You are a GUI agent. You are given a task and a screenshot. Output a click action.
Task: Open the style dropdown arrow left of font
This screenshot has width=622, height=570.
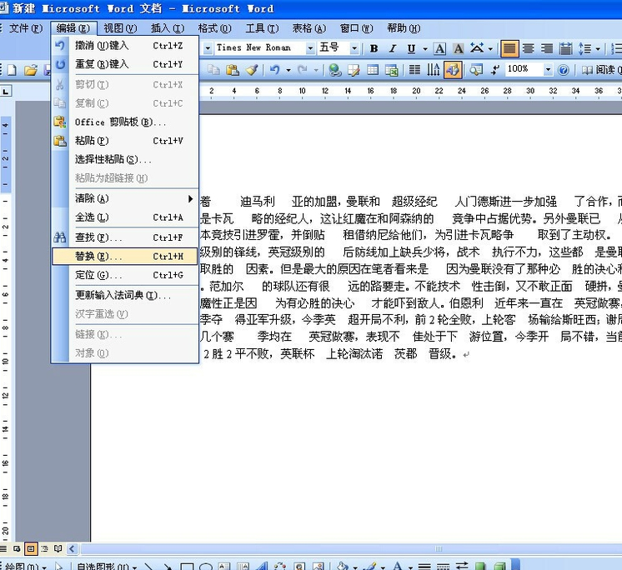coord(208,48)
